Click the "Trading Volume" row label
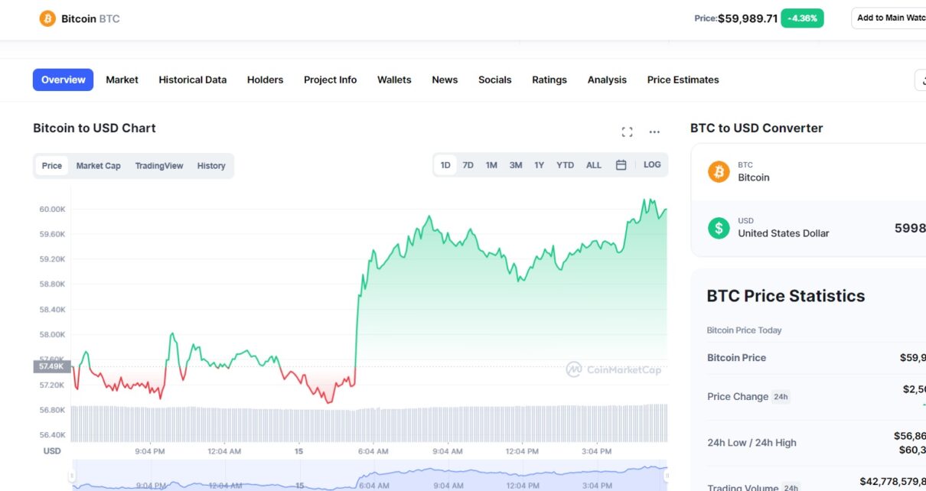This screenshot has height=491, width=926. (x=743, y=488)
